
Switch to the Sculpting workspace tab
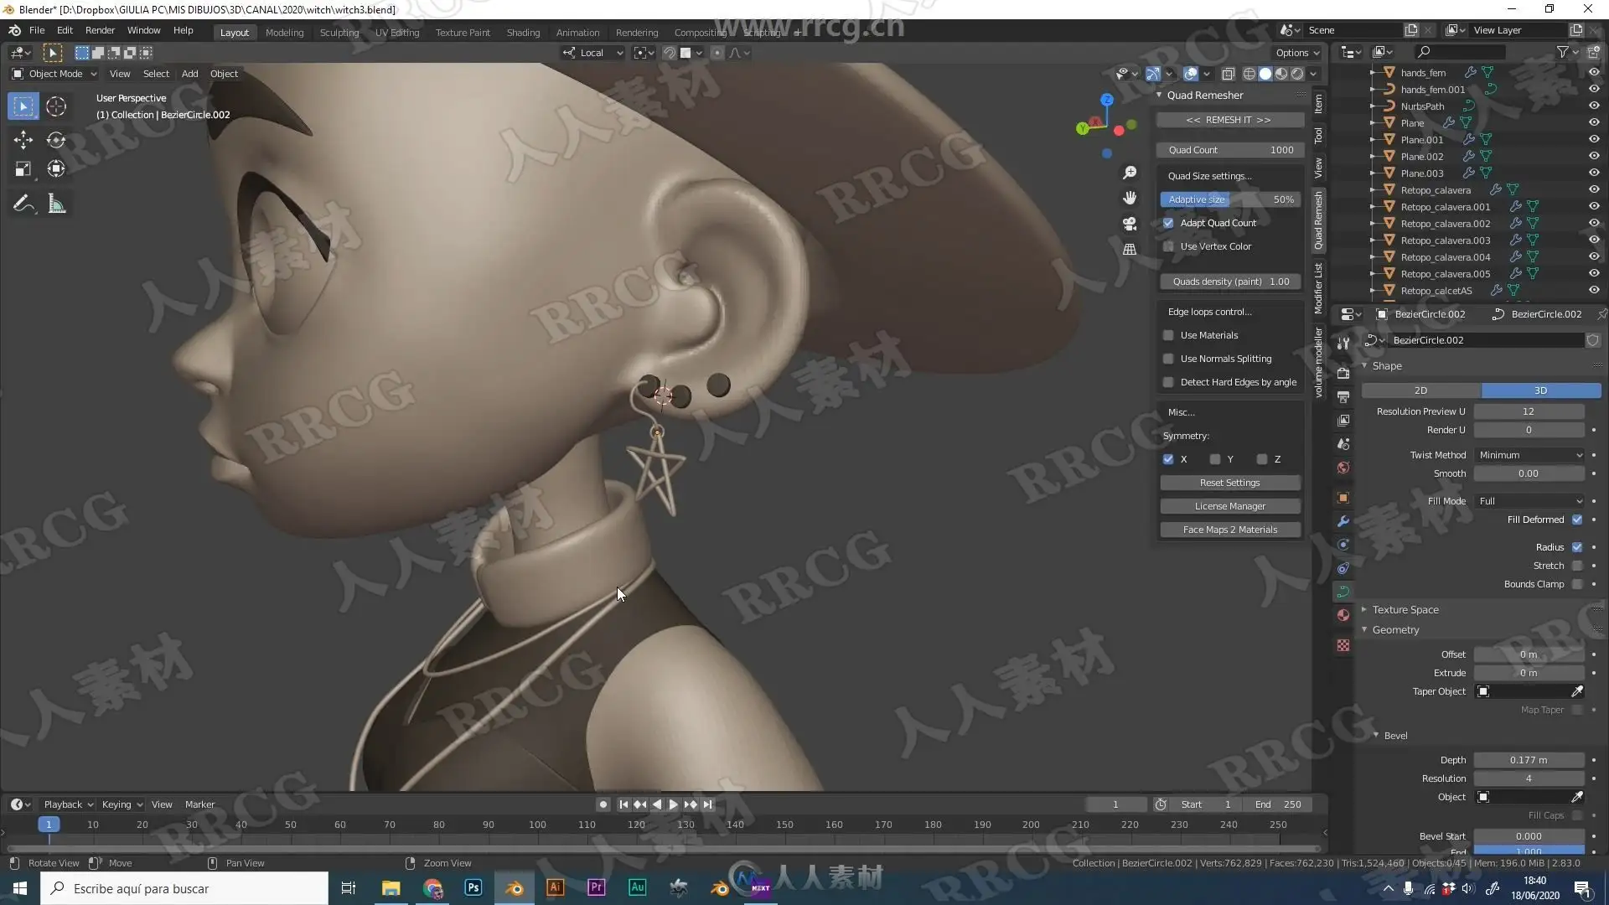click(339, 33)
